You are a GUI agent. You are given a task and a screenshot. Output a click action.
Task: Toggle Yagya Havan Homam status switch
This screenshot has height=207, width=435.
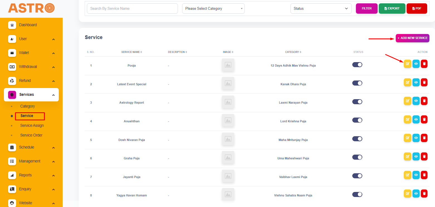357,194
